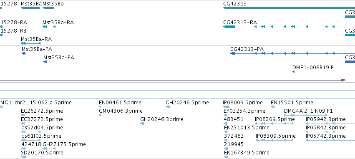Screen dimensions: 355x159
Task: Open the GH20246.5prime EST label
Action: click(x=187, y=103)
